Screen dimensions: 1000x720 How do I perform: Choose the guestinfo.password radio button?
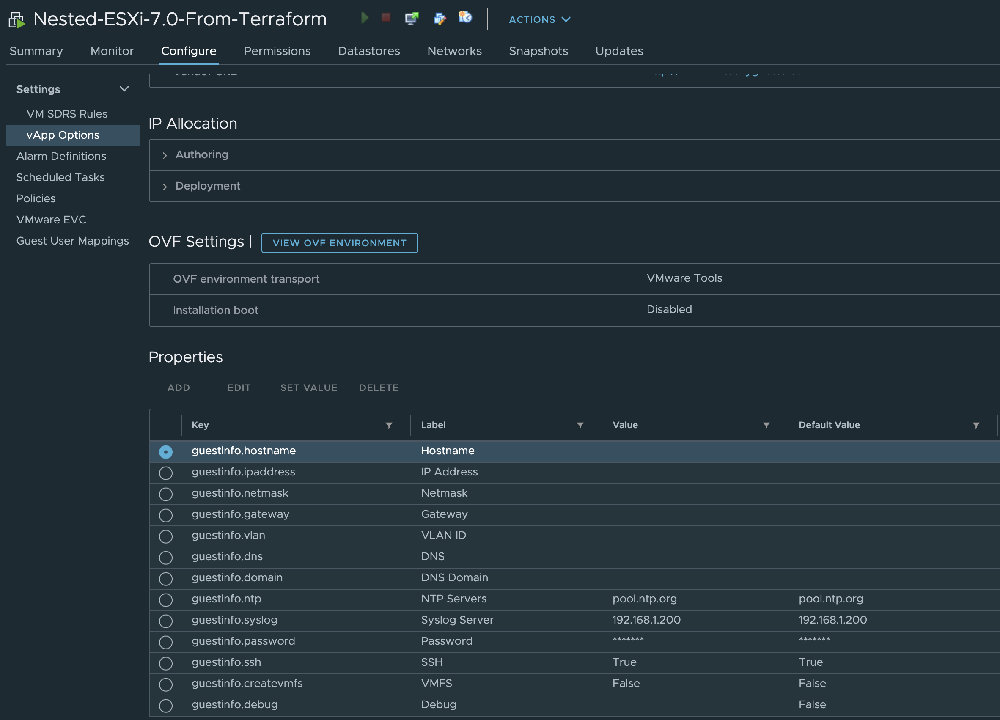coord(166,642)
